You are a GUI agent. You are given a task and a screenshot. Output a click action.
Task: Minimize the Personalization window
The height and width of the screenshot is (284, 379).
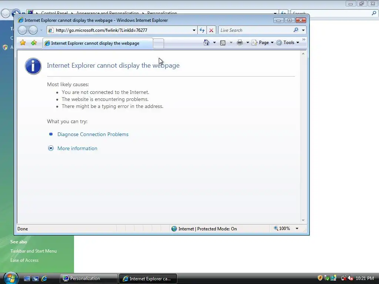point(351,3)
